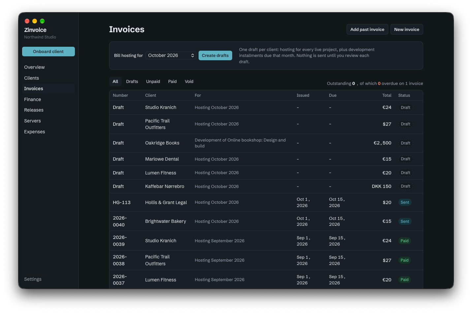Click the DKK 150 total amount
472x313 pixels.
coord(382,186)
